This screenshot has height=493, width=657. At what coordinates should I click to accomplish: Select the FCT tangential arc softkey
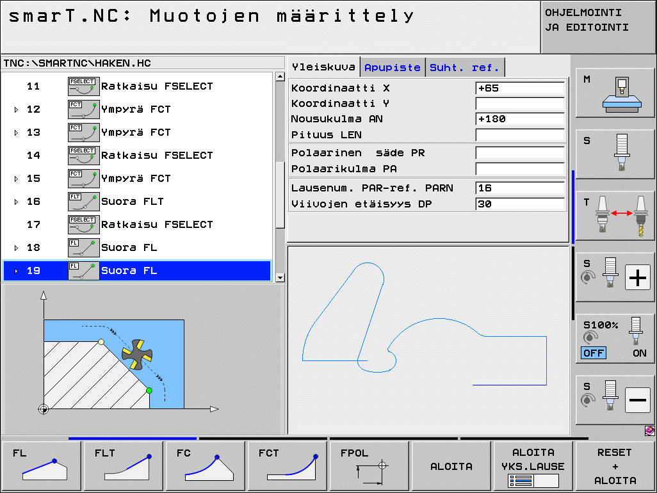coord(288,465)
